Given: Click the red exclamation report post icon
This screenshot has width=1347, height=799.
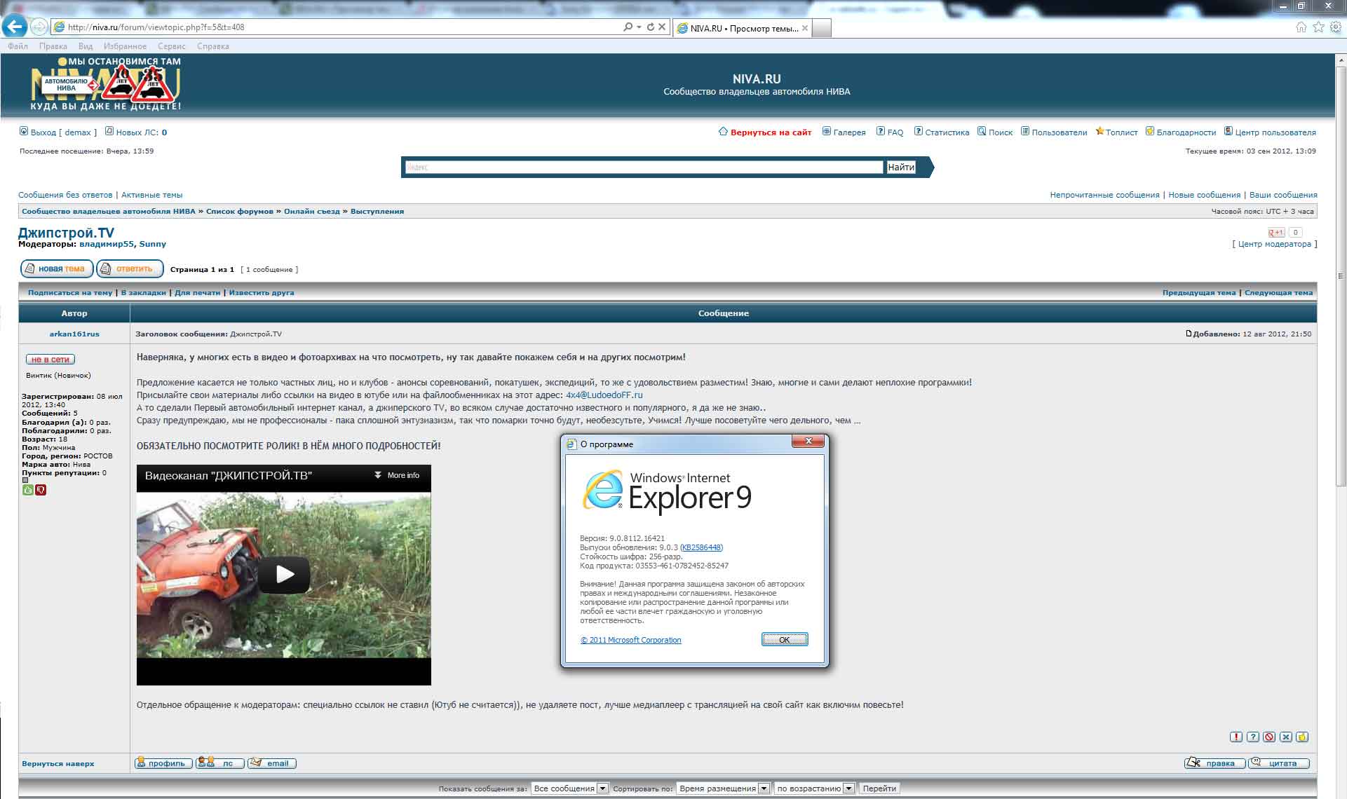Looking at the screenshot, I should click(1236, 737).
